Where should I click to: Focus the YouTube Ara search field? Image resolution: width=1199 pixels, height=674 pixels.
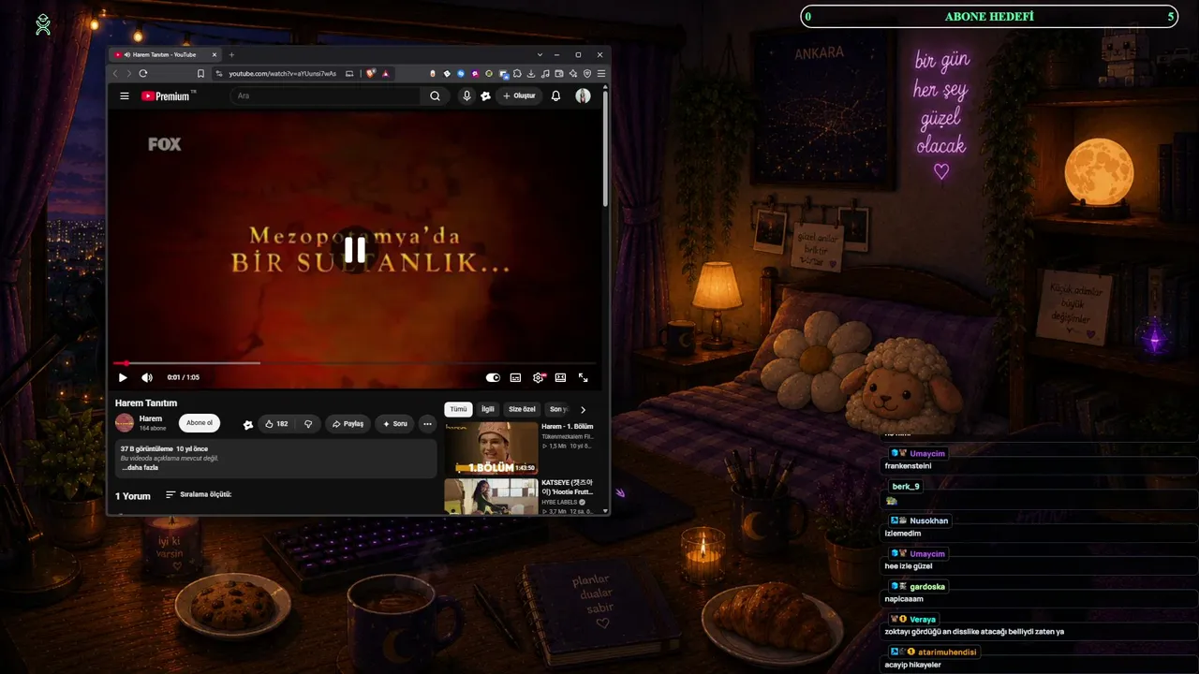click(328, 95)
